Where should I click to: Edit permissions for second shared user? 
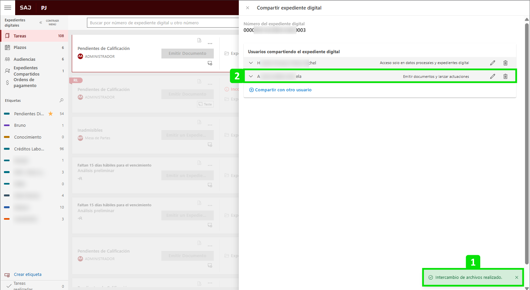click(492, 77)
